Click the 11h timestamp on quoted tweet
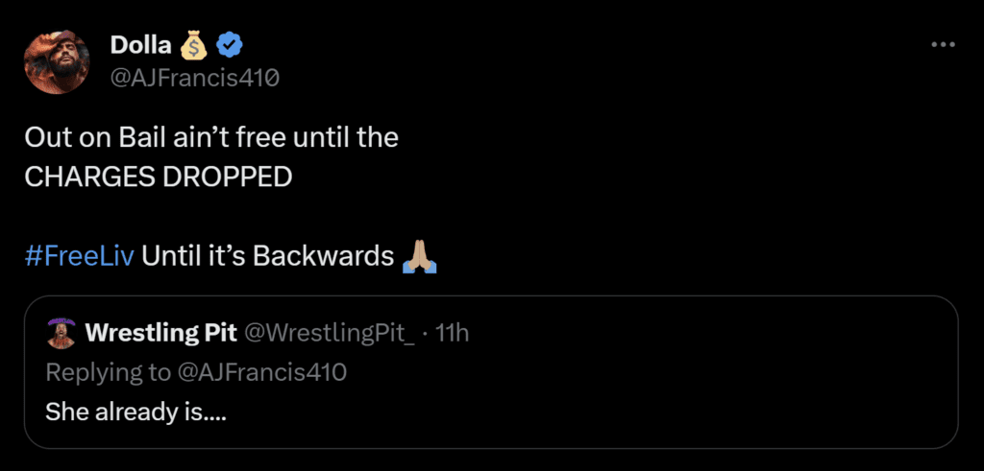This screenshot has width=984, height=471. [x=453, y=332]
